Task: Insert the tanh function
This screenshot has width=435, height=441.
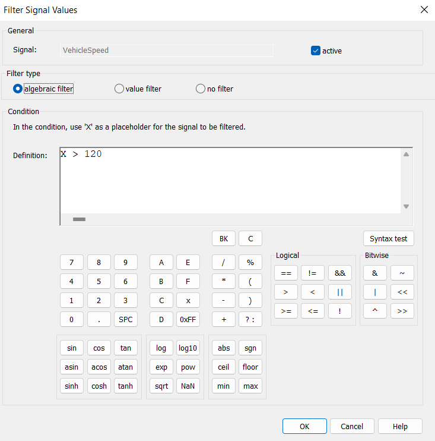Action: pos(126,386)
